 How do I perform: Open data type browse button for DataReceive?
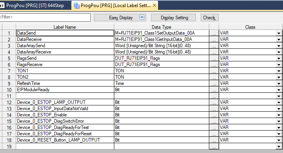click(x=214, y=39)
